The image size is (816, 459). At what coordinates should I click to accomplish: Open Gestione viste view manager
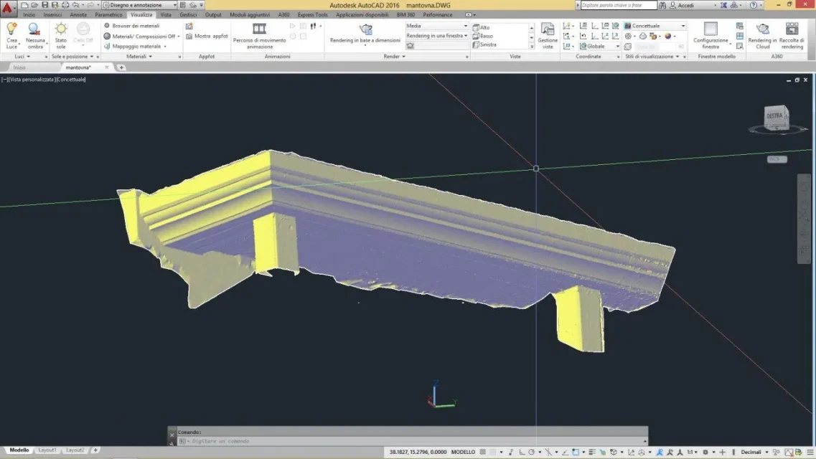pos(548,29)
